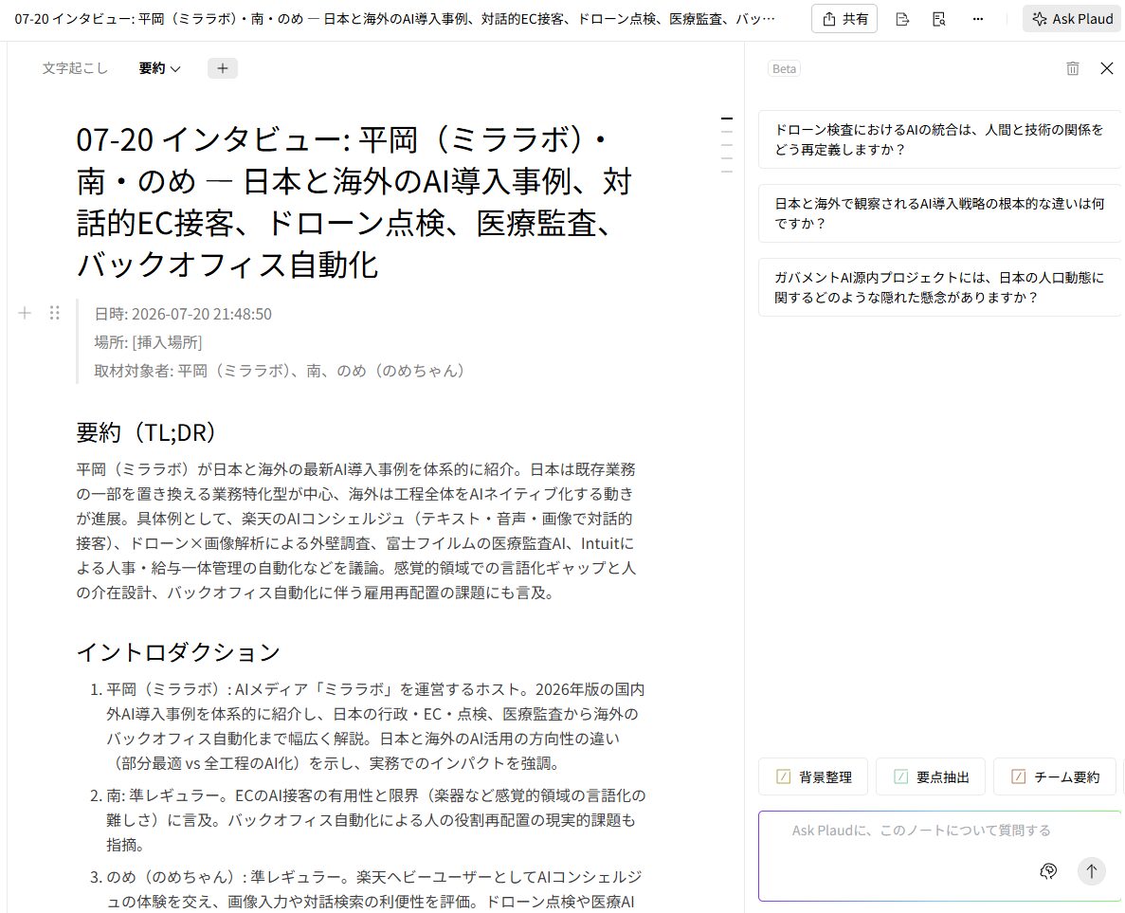Click list item 1 about 平岡
The image size is (1125, 913).
tap(368, 725)
